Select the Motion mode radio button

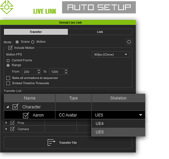pyautogui.click(x=33, y=42)
